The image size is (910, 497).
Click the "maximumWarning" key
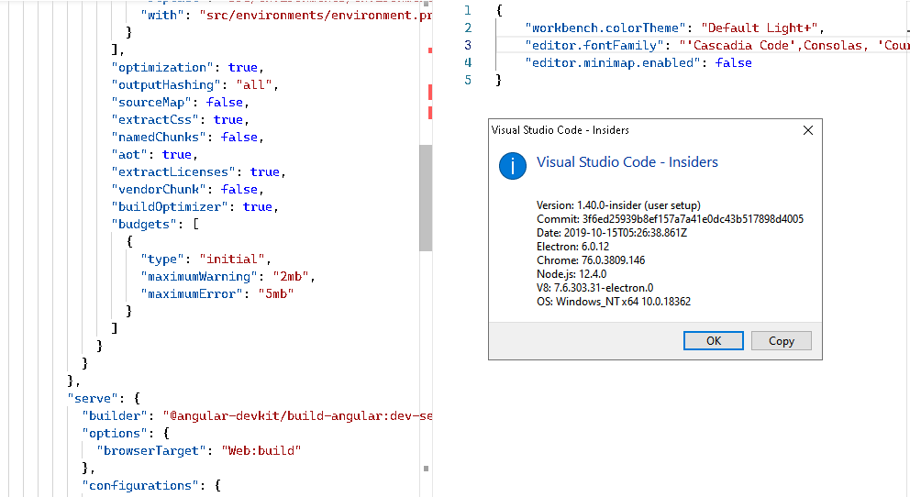tap(199, 276)
